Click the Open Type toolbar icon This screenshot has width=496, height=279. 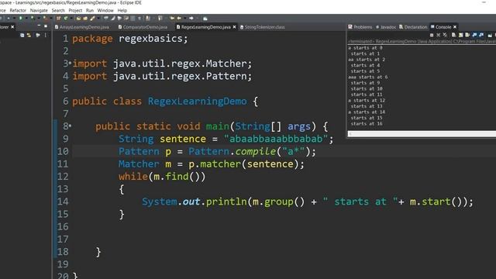78,19
